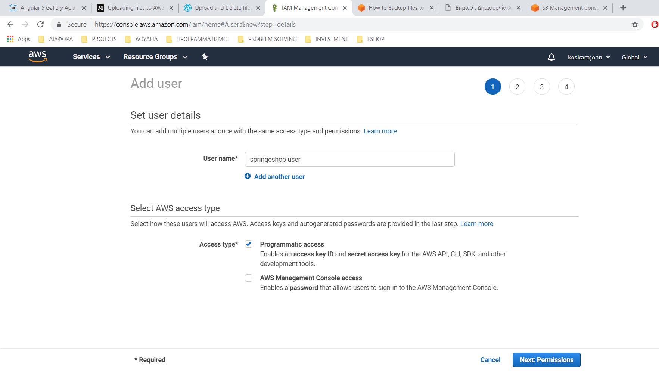Switch to Angular 5 Gallery App tab

tap(47, 8)
